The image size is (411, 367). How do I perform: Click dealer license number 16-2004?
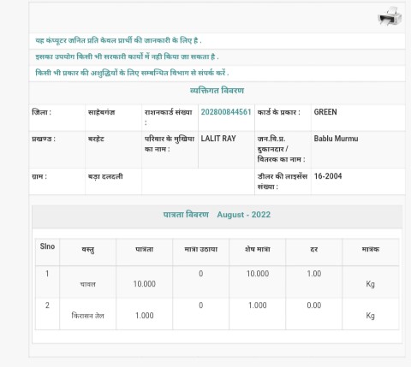coord(328,176)
